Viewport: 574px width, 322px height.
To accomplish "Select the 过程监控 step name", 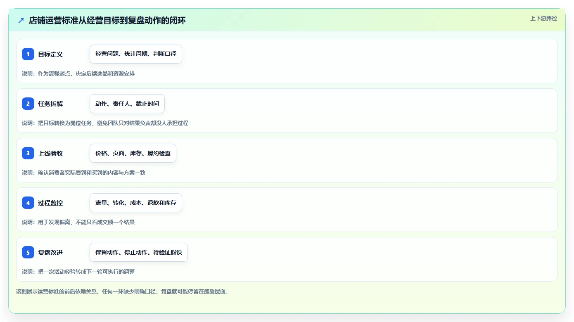I will click(x=50, y=203).
